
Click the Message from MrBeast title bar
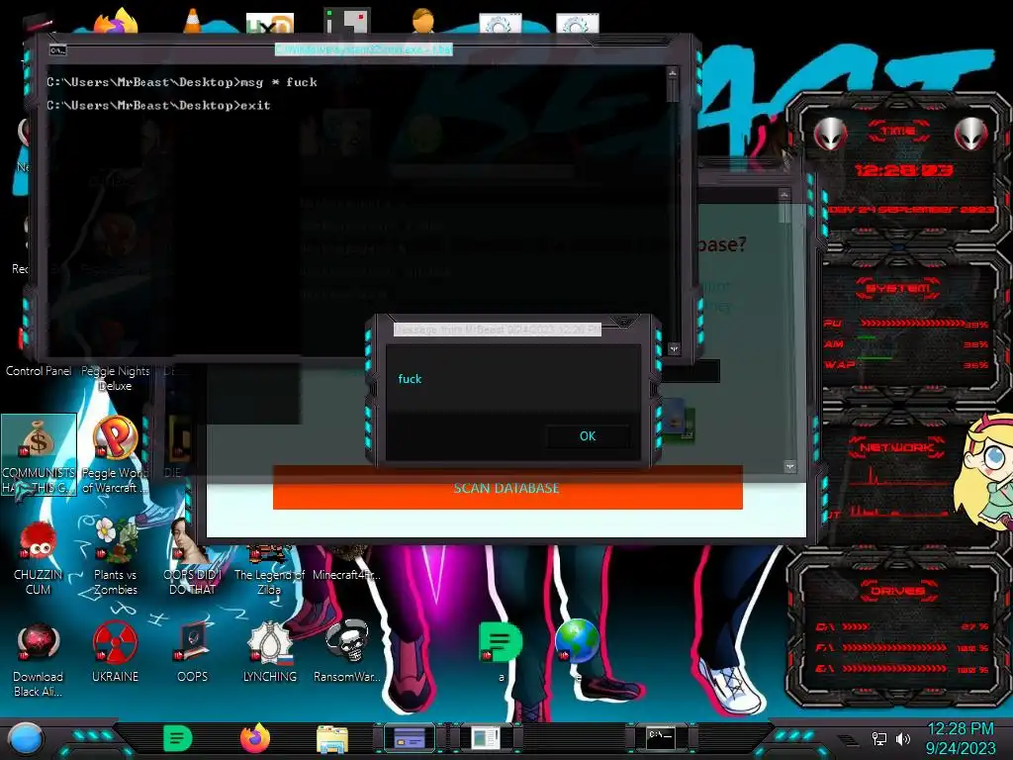click(x=497, y=330)
